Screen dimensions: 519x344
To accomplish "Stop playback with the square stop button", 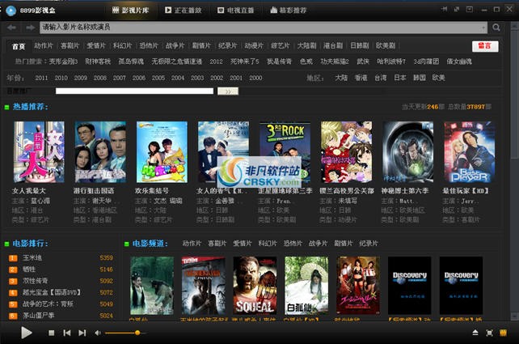I will coord(52,333).
